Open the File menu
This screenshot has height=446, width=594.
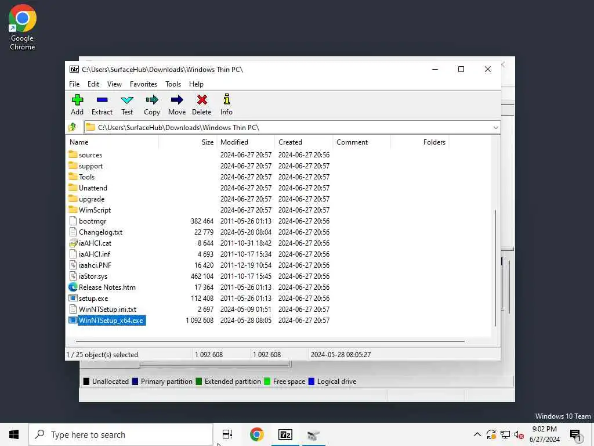point(74,84)
